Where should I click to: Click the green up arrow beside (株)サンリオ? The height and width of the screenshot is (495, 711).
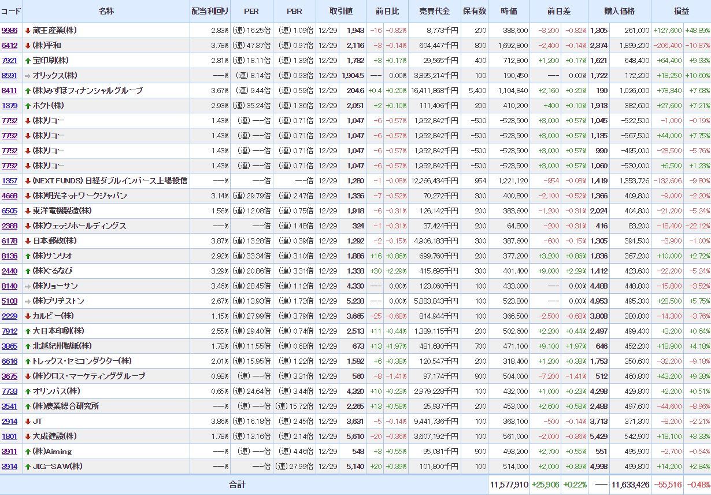[27, 256]
